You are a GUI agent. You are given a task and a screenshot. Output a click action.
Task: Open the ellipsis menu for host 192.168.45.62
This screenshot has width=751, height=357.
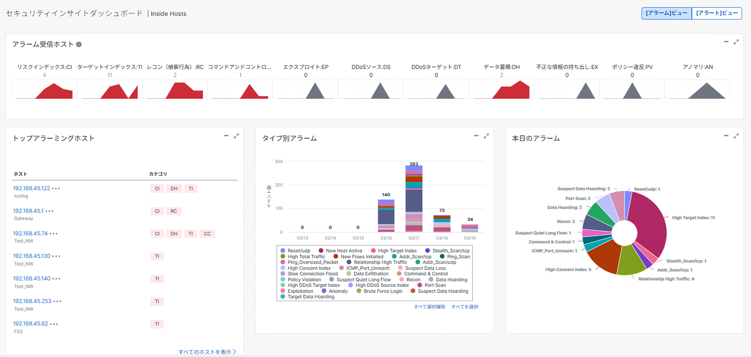(x=54, y=324)
